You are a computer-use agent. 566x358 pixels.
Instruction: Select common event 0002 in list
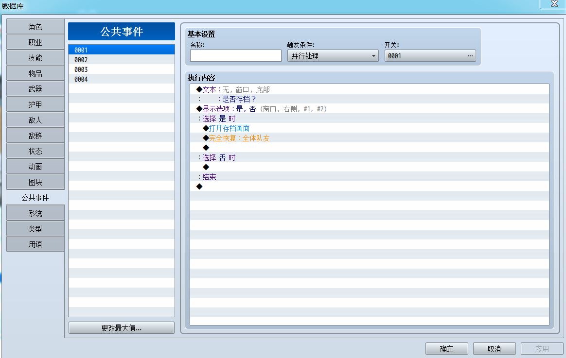[x=122, y=59]
